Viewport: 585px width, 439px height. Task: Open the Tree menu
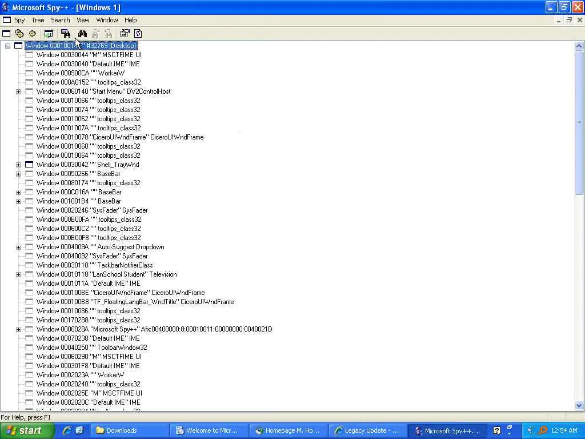point(38,20)
